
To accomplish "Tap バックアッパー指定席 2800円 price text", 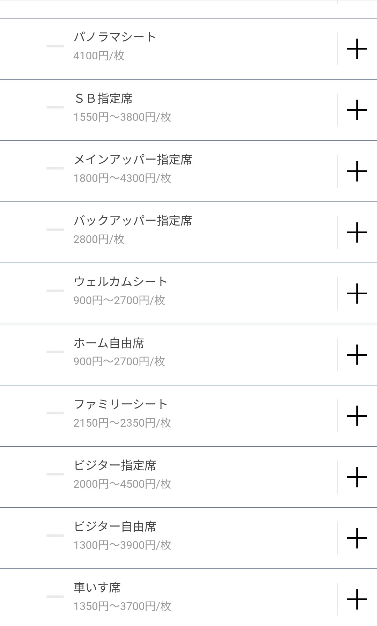I will (x=99, y=239).
